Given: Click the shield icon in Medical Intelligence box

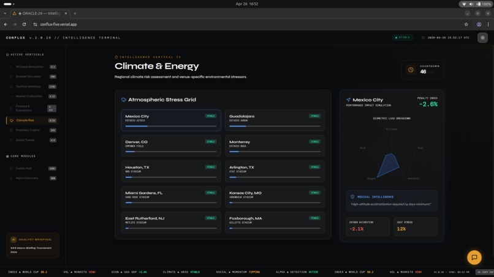Looking at the screenshot, I should [352, 197].
